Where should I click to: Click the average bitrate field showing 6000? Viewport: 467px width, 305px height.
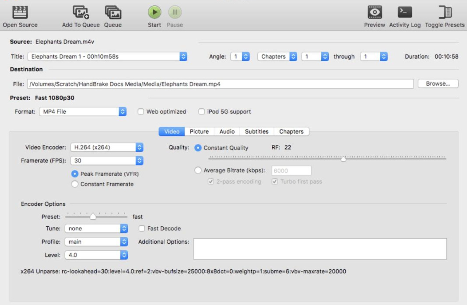tap(291, 170)
